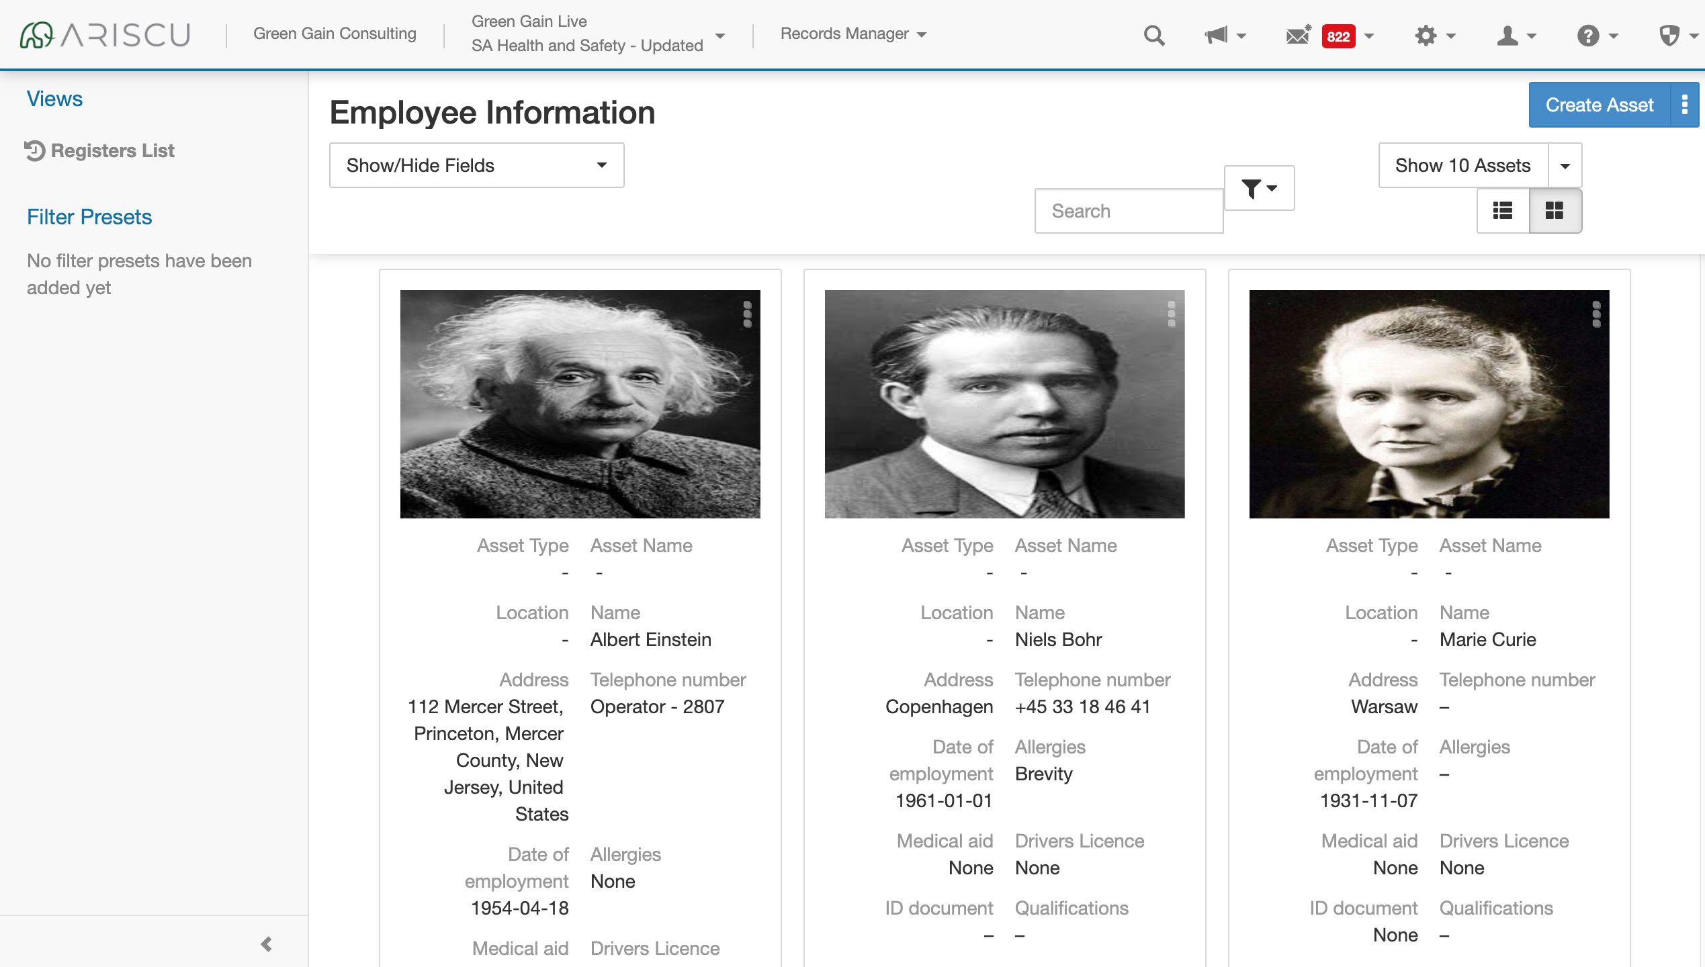Open the user profile icon menu
The height and width of the screenshot is (967, 1705).
click(x=1507, y=35)
